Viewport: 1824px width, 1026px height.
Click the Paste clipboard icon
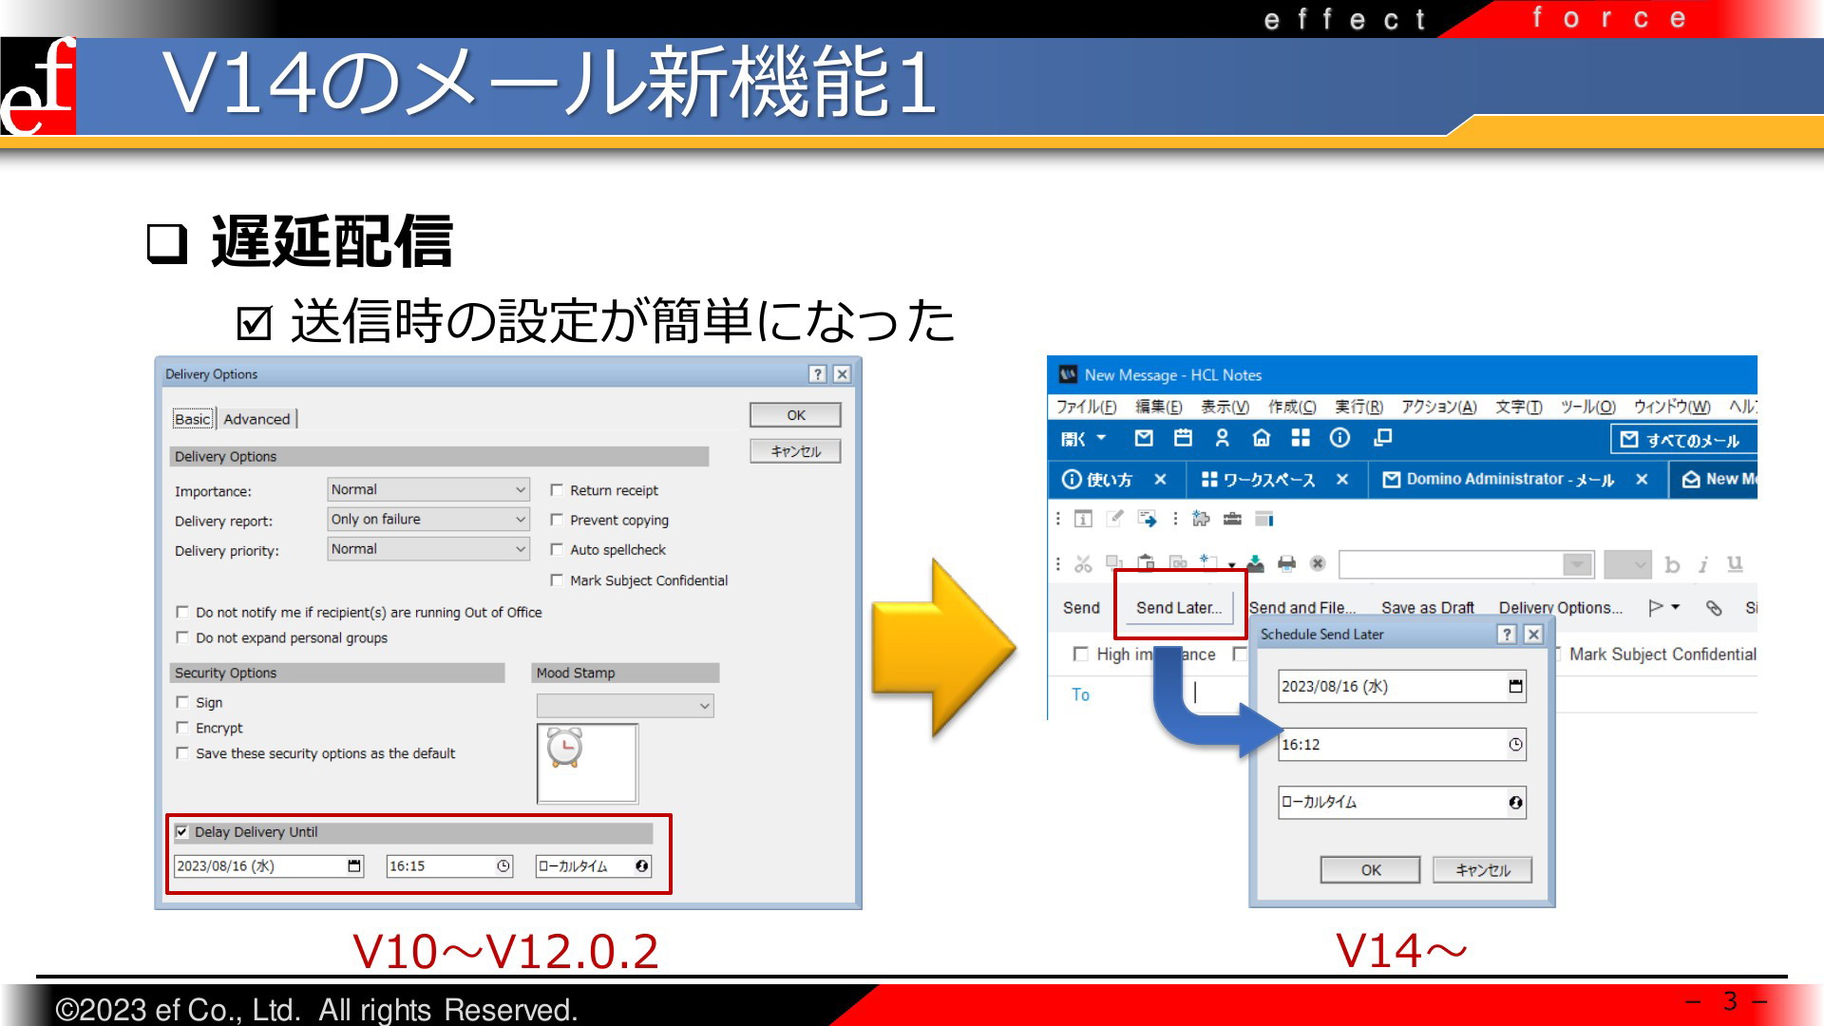(x=1147, y=563)
